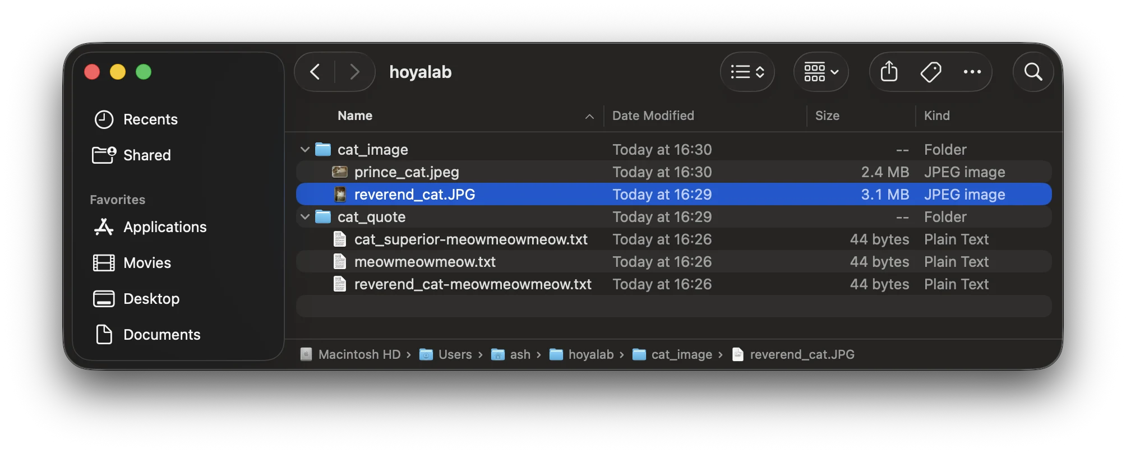
Task: Open the Finder search field
Action: pyautogui.click(x=1033, y=72)
